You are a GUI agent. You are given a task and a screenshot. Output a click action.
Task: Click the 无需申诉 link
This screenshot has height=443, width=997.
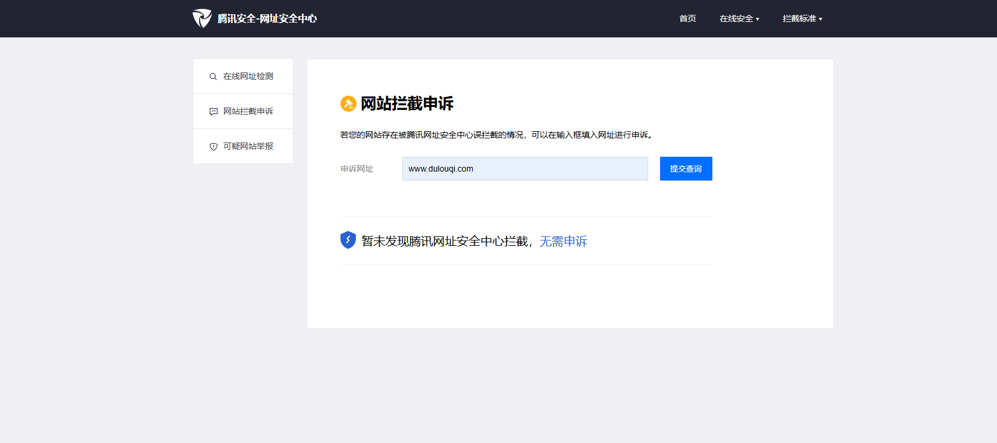pos(563,241)
